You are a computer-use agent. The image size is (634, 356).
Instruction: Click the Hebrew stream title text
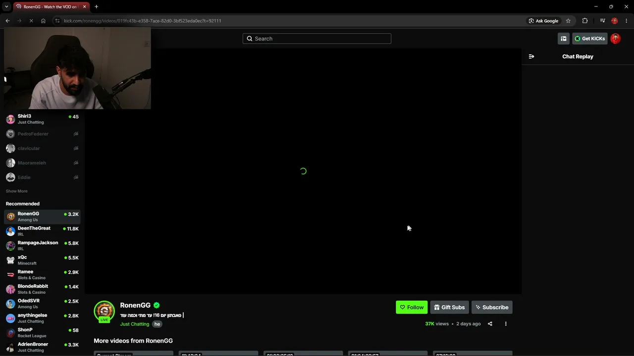(152, 315)
